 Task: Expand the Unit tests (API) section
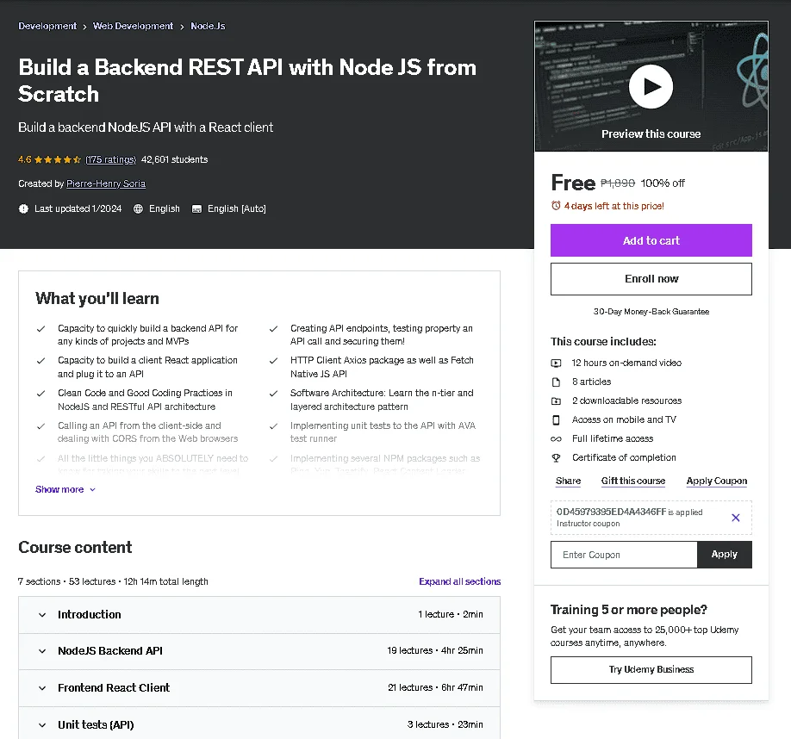(x=259, y=724)
